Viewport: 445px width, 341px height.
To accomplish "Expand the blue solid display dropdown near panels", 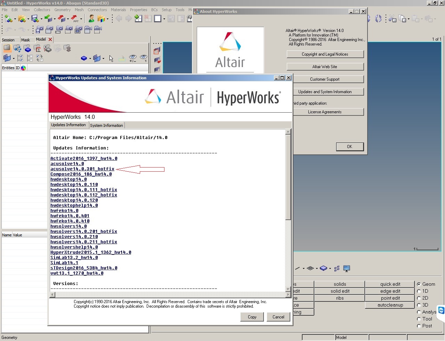I will click(330, 268).
